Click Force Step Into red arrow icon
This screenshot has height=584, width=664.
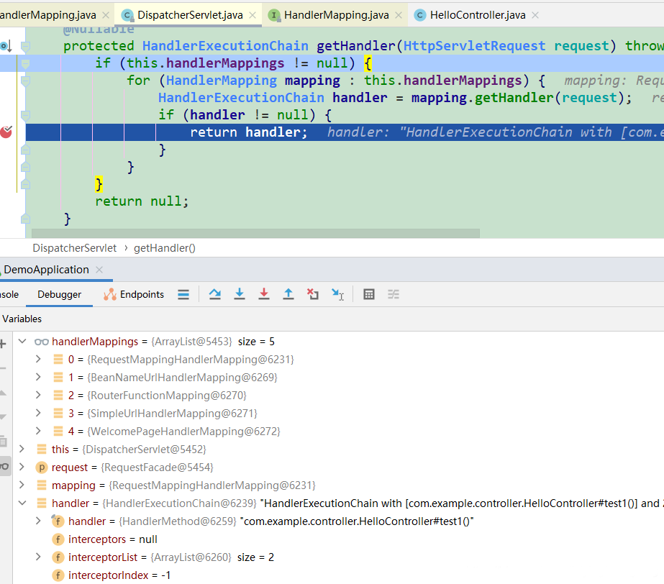pyautogui.click(x=264, y=294)
